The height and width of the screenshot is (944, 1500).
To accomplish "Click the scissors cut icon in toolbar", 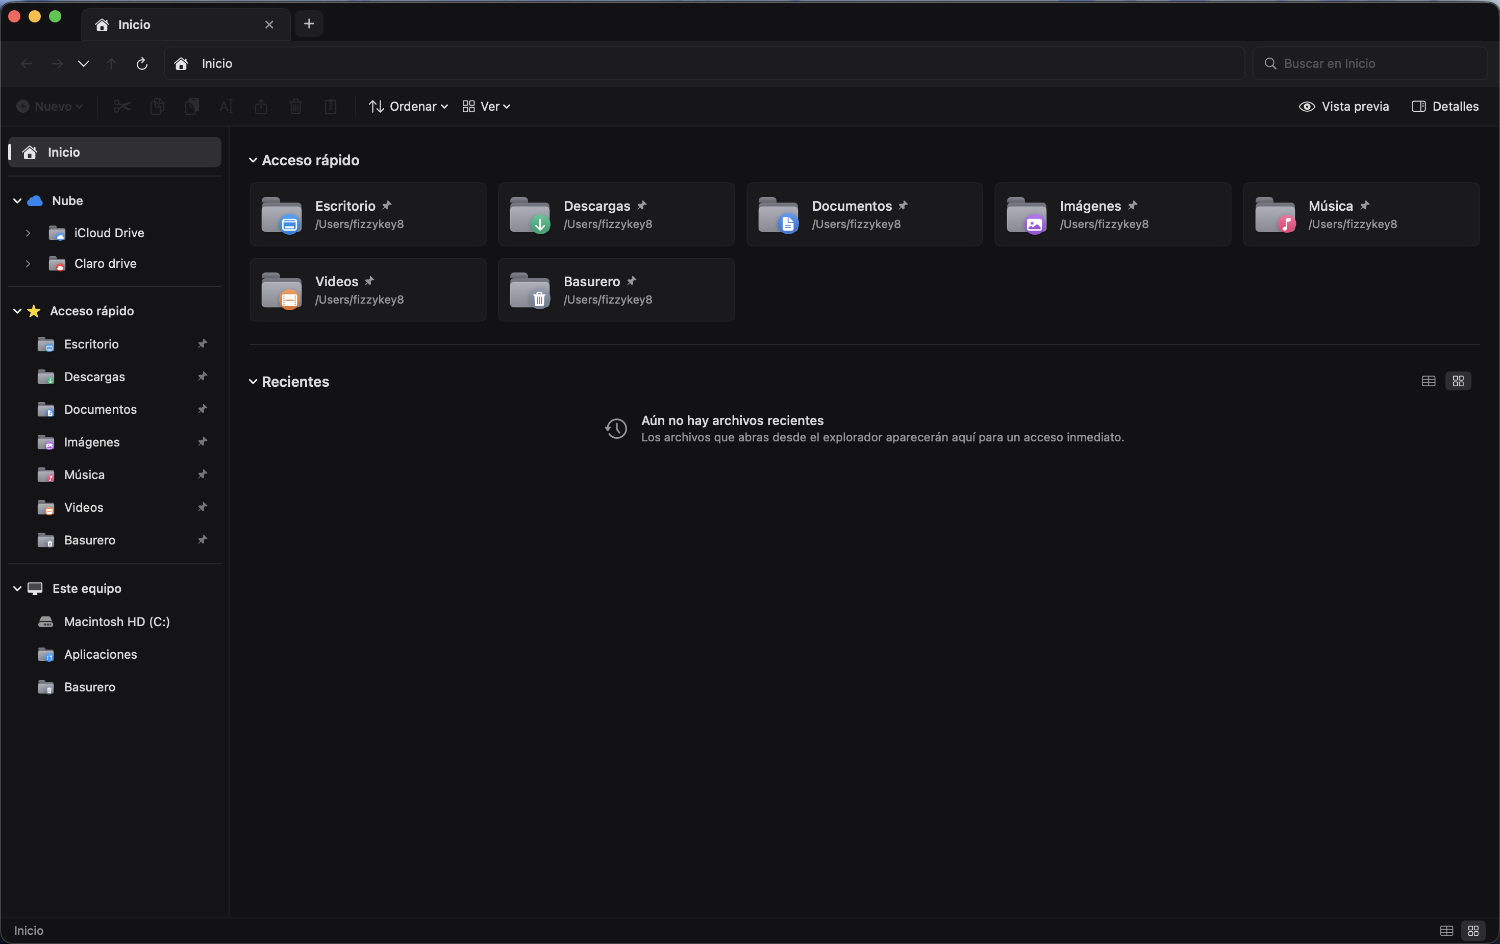I will (122, 107).
